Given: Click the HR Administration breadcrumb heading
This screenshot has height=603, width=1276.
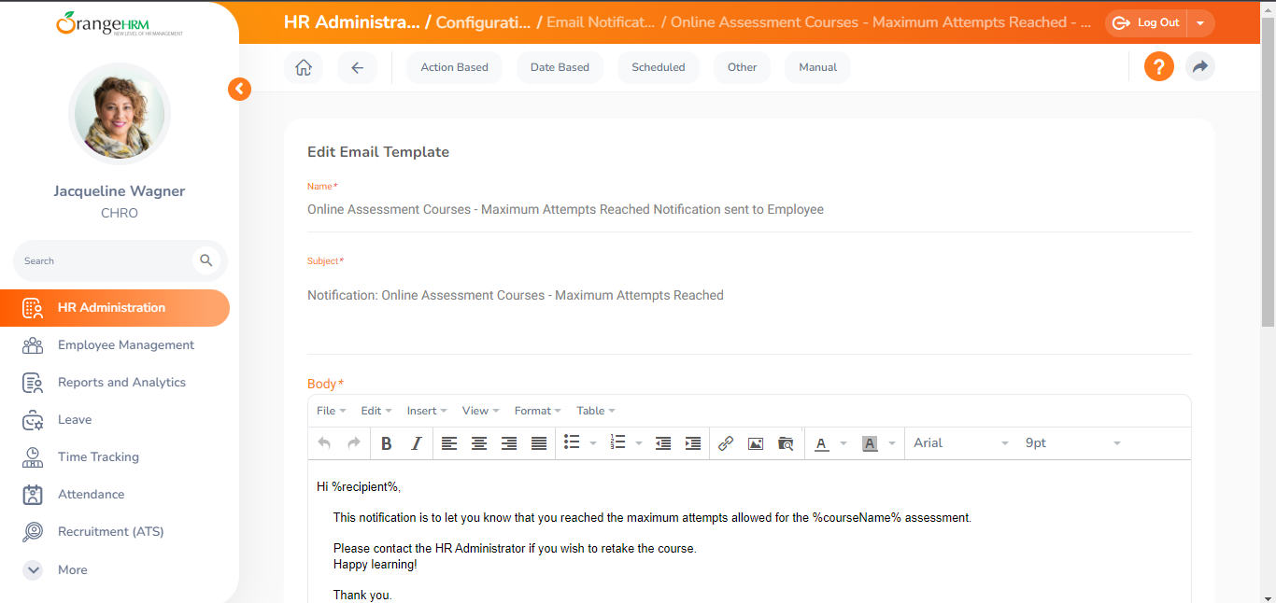Looking at the screenshot, I should (352, 22).
